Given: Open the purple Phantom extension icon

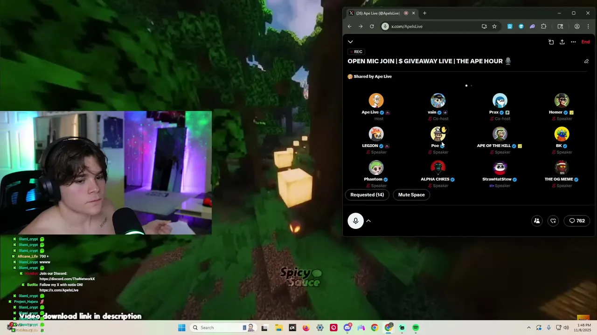Looking at the screenshot, I should [532, 27].
